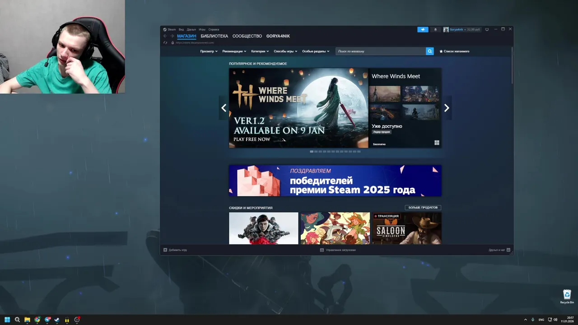Screen dimensions: 578x325
Task: Click the store URL address text
Action: [x=195, y=42]
